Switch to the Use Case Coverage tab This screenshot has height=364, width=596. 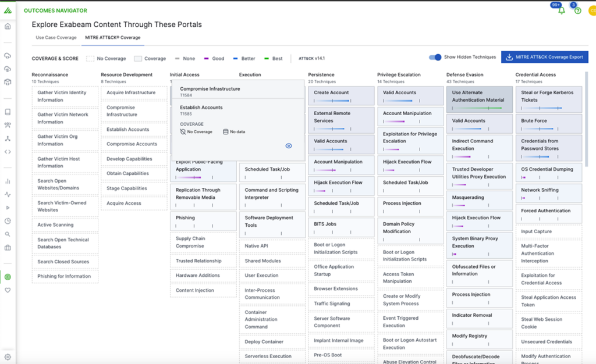(x=56, y=38)
